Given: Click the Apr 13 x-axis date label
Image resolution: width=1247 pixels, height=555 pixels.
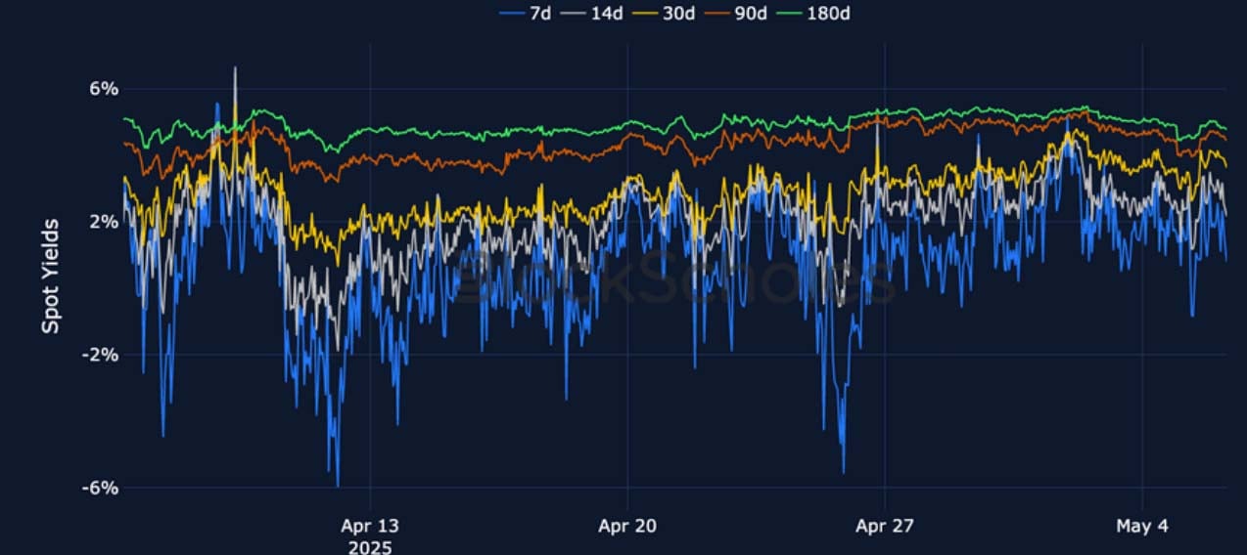Looking at the screenshot, I should [x=370, y=526].
